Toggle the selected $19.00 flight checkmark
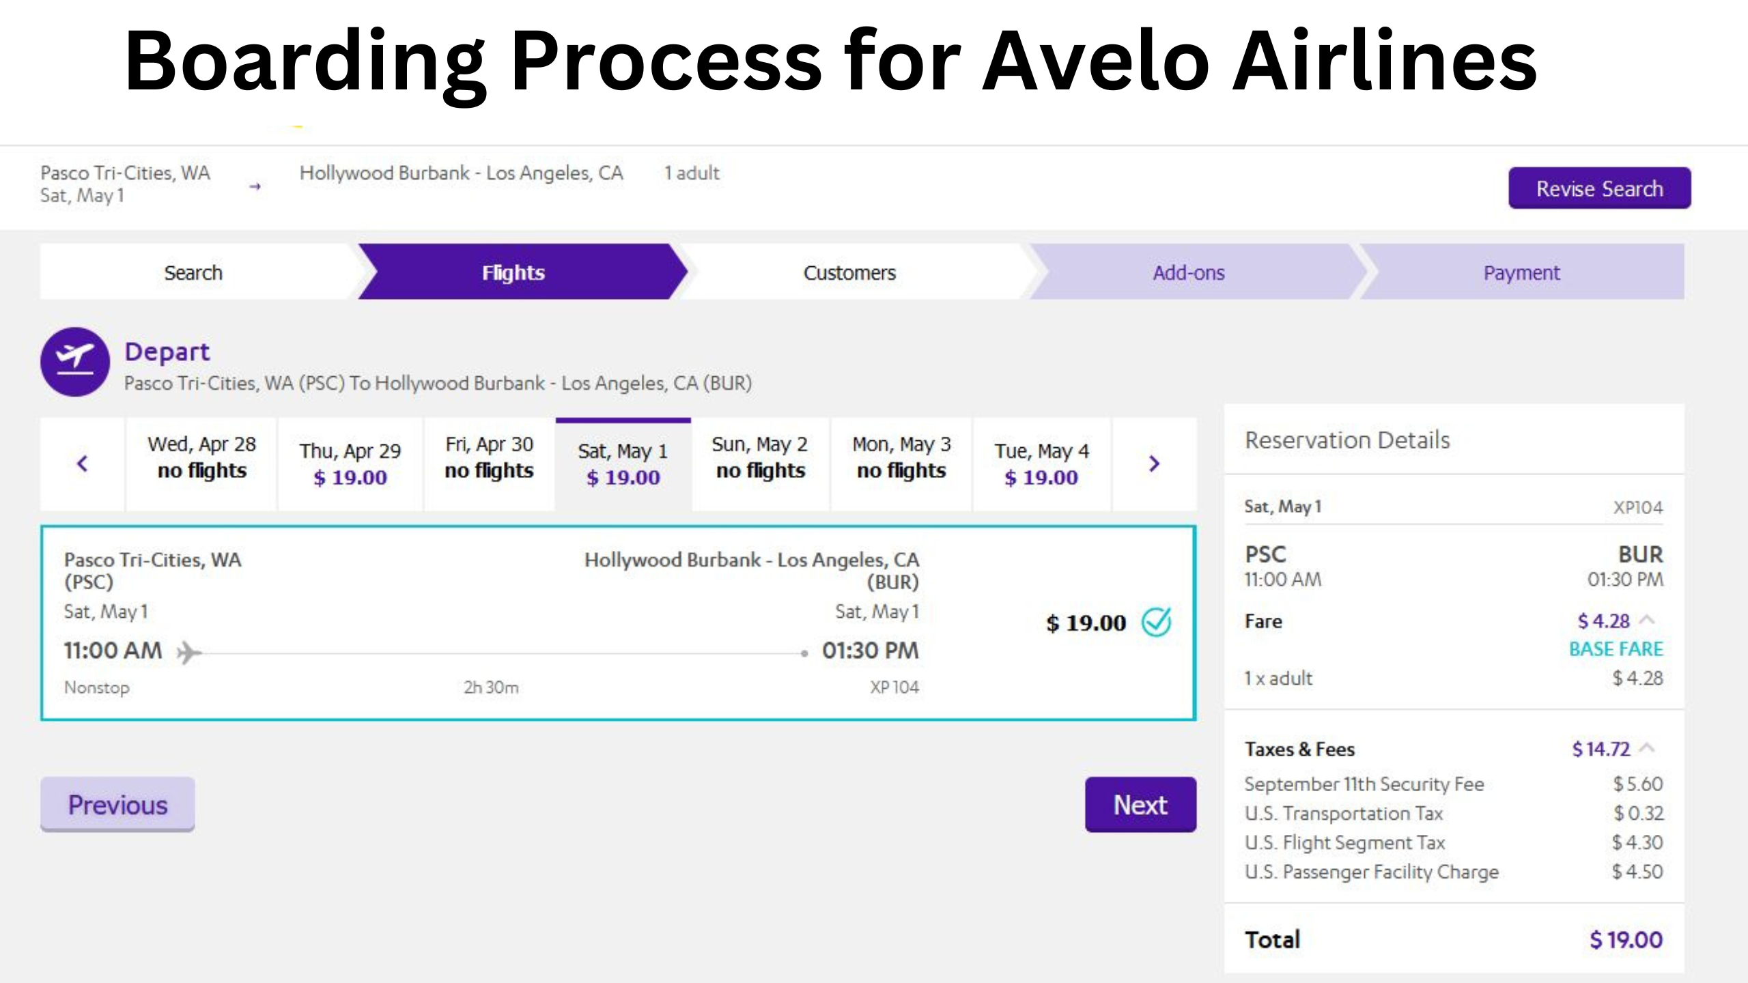Image resolution: width=1748 pixels, height=983 pixels. [x=1155, y=622]
